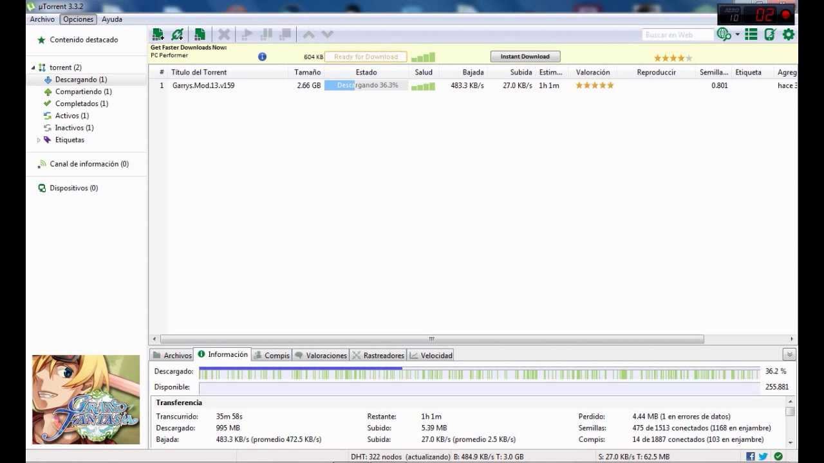Click the green network status check icon
824x463 pixels.
778,457
